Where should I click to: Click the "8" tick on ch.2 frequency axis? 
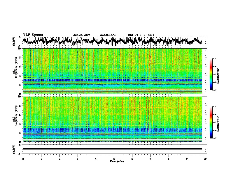tap(20, 106)
